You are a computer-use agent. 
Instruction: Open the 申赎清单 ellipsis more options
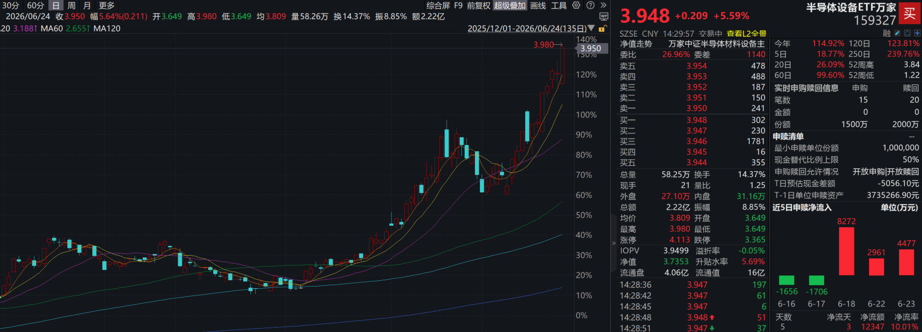coord(912,136)
